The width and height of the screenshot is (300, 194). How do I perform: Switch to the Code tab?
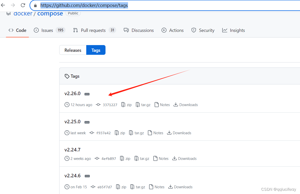pyautogui.click(x=17, y=30)
